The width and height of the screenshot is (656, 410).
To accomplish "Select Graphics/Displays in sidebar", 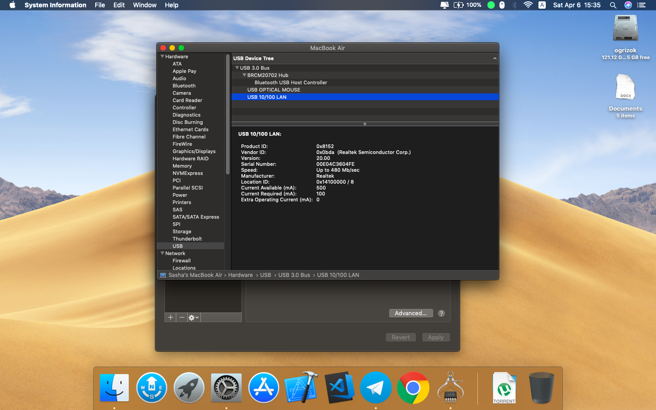I will coord(194,151).
